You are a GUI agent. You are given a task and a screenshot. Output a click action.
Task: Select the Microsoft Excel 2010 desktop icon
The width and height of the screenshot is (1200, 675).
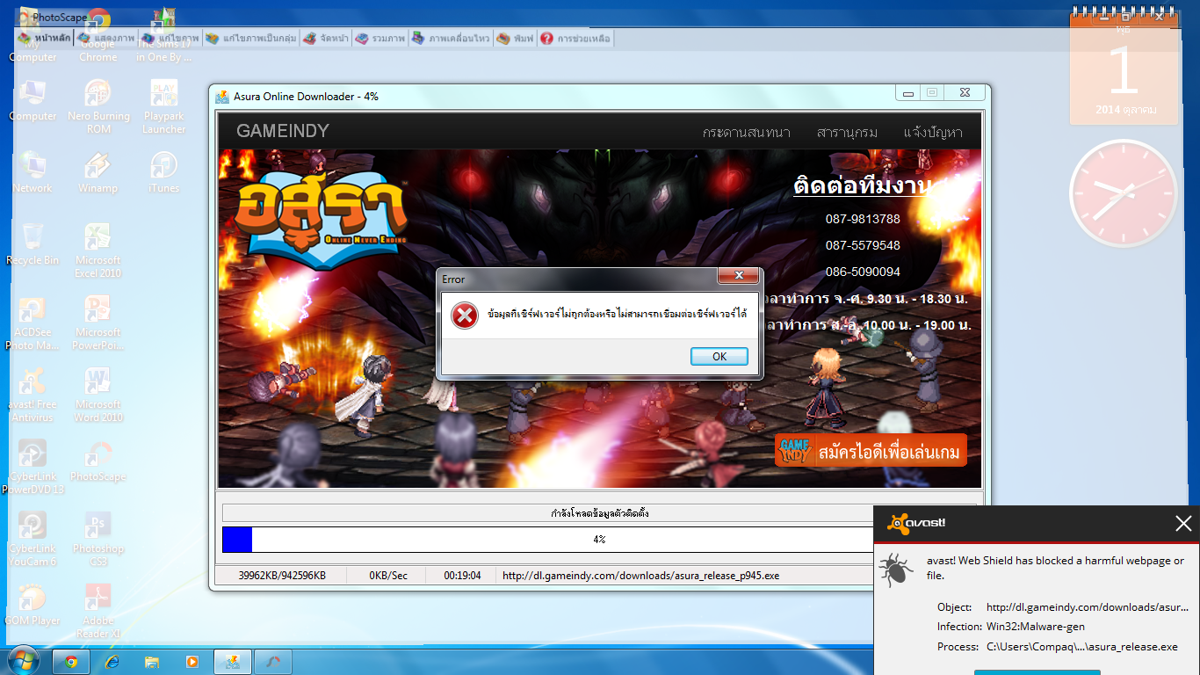pyautogui.click(x=98, y=250)
